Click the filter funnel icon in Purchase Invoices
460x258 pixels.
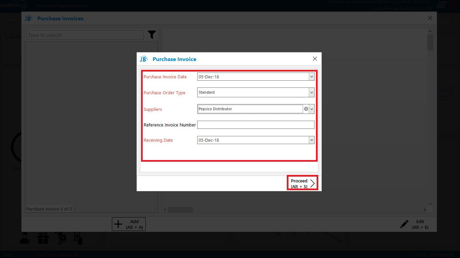(x=152, y=35)
